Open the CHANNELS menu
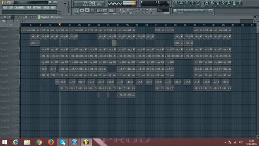The image size is (259, 146). [x=19, y=7]
